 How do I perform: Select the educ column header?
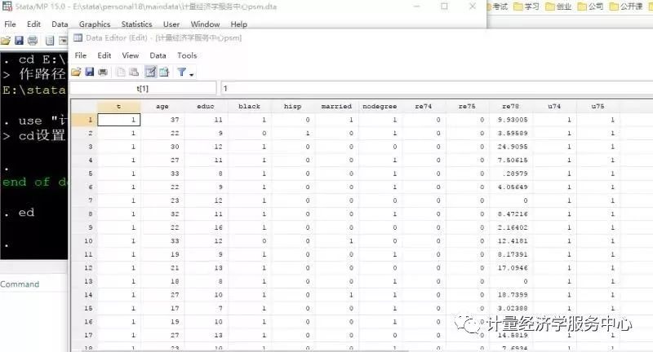pos(206,107)
